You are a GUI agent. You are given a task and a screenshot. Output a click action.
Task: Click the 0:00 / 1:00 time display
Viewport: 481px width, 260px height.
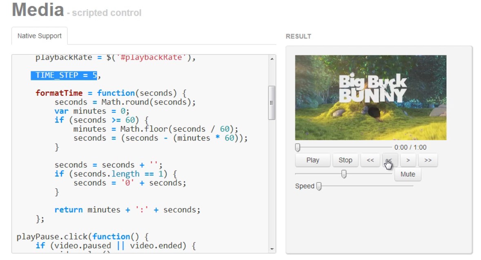(410, 147)
